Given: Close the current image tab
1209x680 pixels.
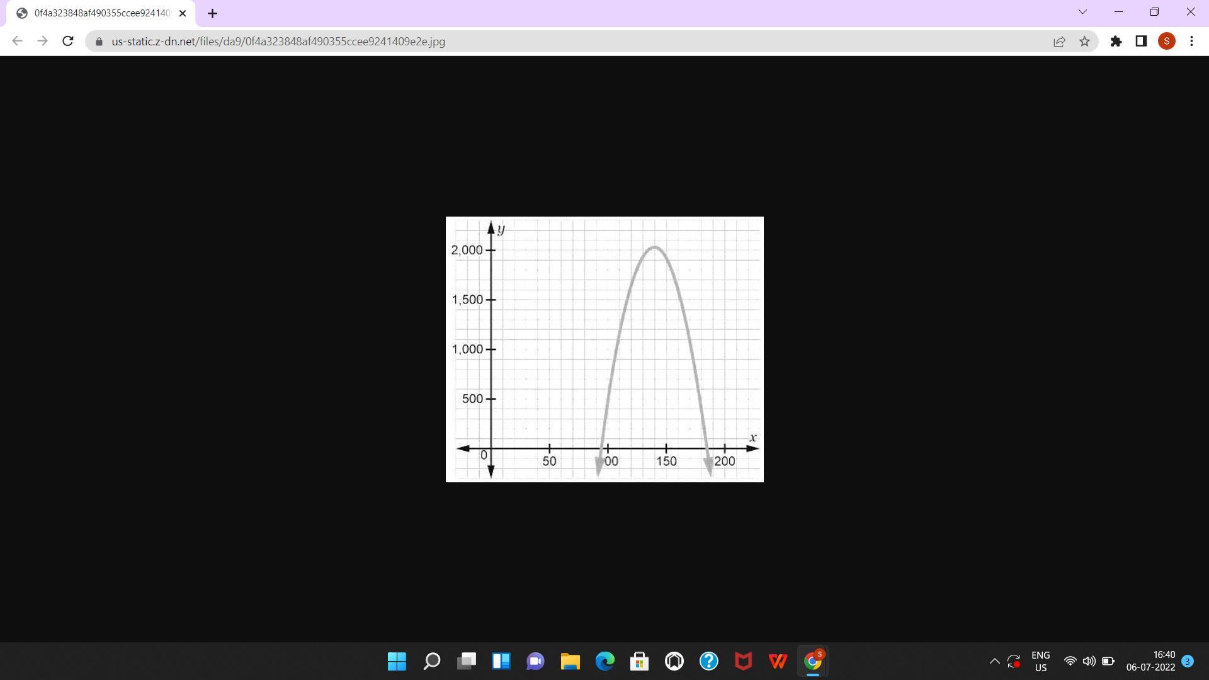Looking at the screenshot, I should [183, 13].
